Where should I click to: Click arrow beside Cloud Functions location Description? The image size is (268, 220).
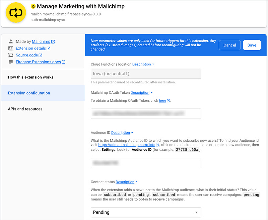(x=153, y=64)
